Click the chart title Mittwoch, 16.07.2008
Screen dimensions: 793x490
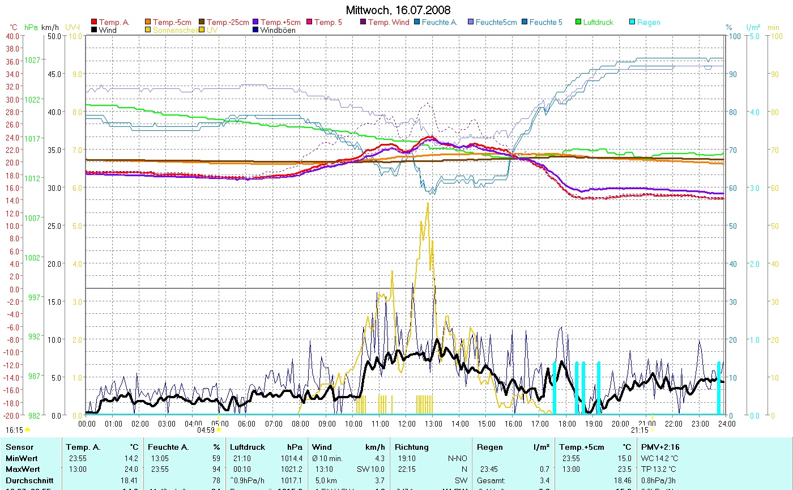point(398,11)
